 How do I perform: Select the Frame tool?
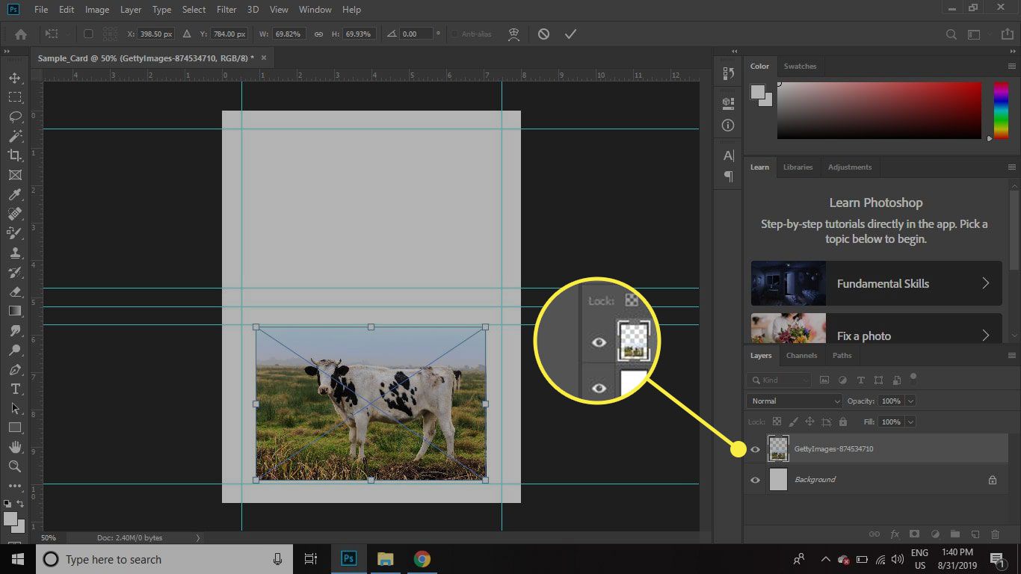coord(15,175)
